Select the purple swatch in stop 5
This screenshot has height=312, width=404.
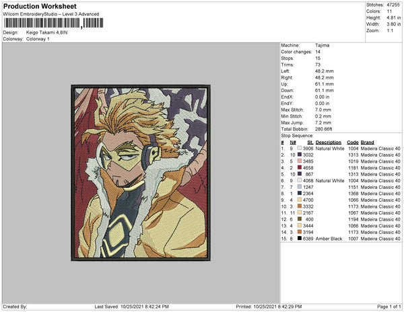tap(300, 174)
